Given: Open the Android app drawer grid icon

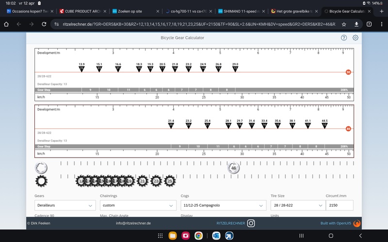Looking at the screenshot, I should click(x=161, y=236).
